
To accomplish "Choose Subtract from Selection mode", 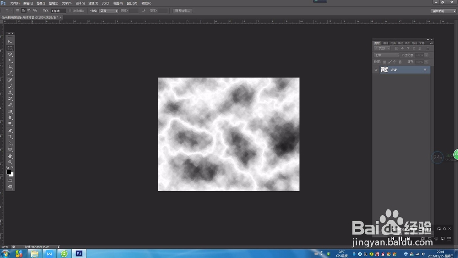I will (x=29, y=11).
